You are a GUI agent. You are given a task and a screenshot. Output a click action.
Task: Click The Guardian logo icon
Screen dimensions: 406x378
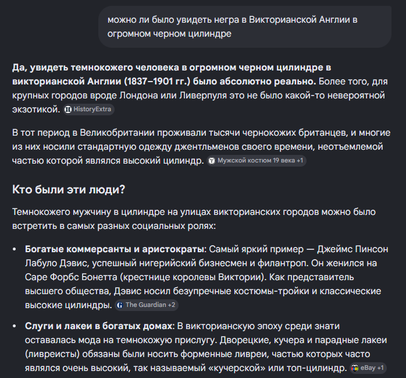(x=120, y=305)
